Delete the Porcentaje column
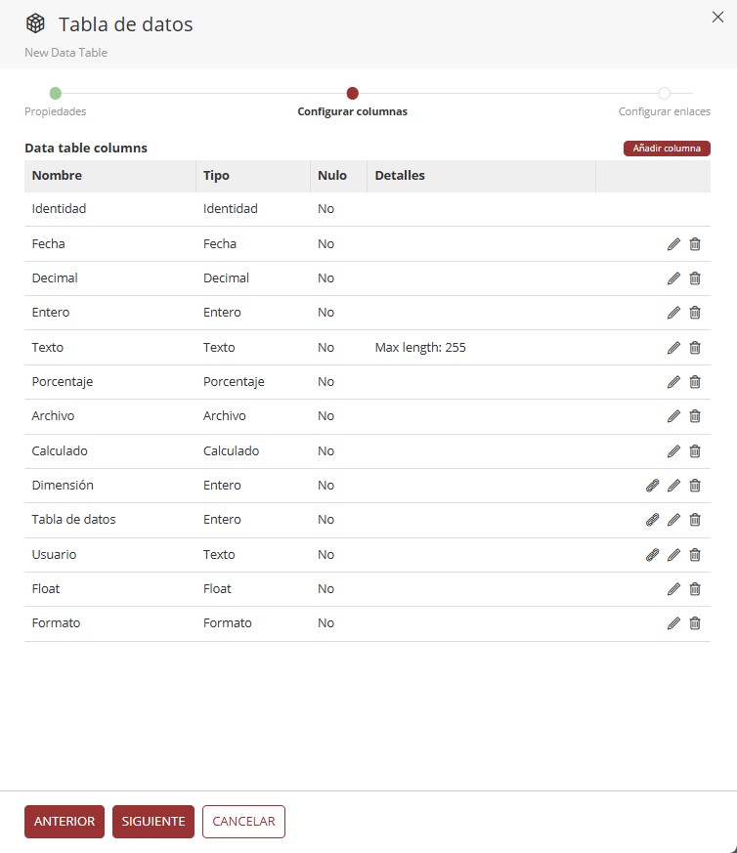The image size is (737, 853). 695,382
